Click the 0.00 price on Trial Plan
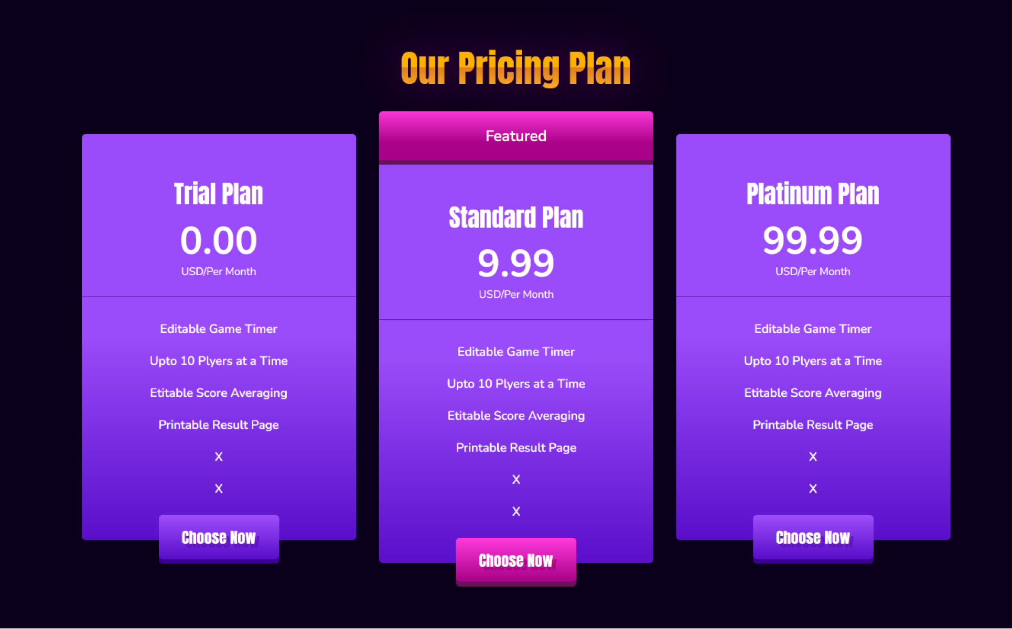Screen dimensions: 1012x629 (219, 241)
